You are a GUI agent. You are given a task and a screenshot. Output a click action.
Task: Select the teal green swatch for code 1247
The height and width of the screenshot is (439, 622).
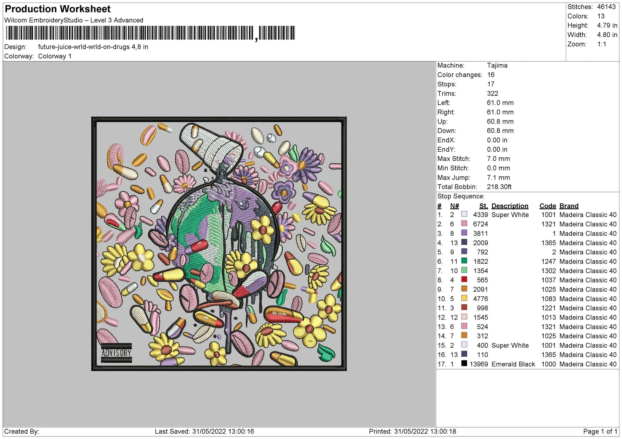[x=465, y=261]
